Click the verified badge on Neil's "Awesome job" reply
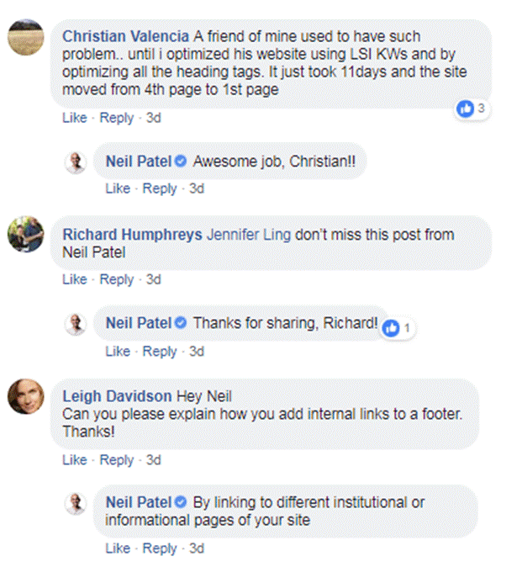522x567 pixels. click(x=180, y=162)
